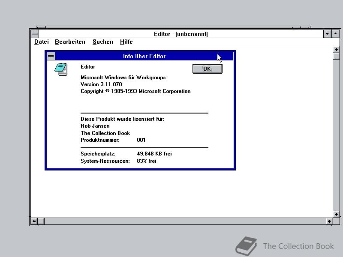This screenshot has height=257, width=343.
Task: Click the vertical scrollbar up arrow
Action: click(336, 50)
